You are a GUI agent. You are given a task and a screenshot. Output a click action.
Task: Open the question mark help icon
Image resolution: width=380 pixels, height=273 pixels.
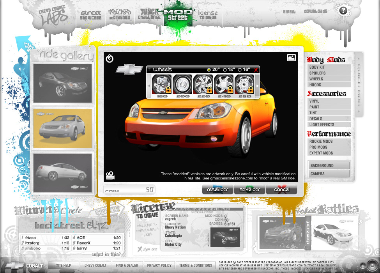[x=343, y=11]
